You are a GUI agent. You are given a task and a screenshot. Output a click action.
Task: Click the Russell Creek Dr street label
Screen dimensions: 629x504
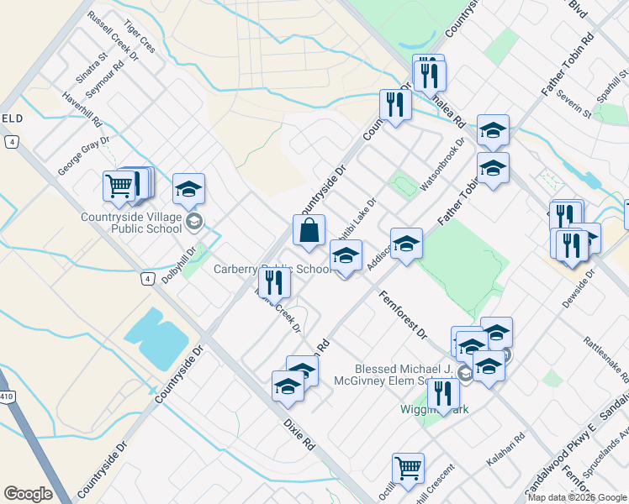[x=113, y=35]
